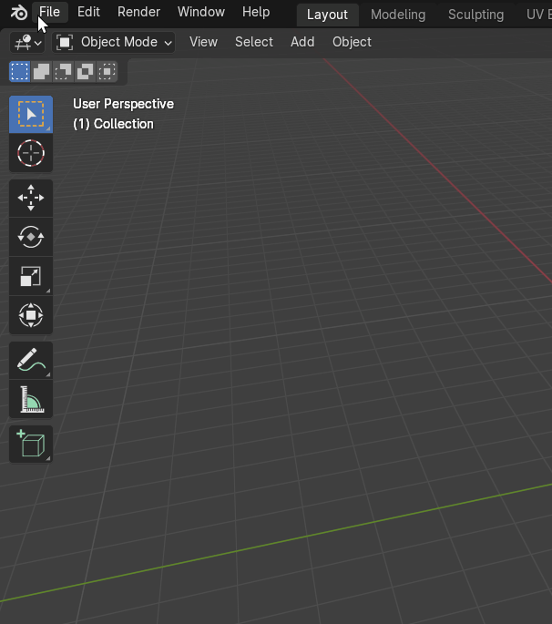The image size is (552, 624).
Task: Select the Scale tool
Action: click(31, 276)
